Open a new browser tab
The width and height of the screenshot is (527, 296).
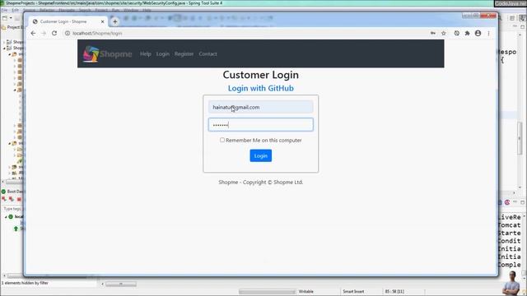click(115, 21)
